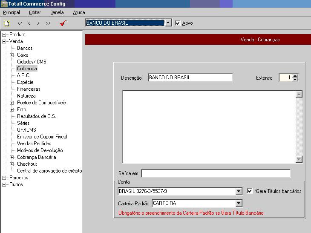Open the BANCO DO BRASIL toolbar dropdown
The width and height of the screenshot is (311, 233).
tap(168, 23)
